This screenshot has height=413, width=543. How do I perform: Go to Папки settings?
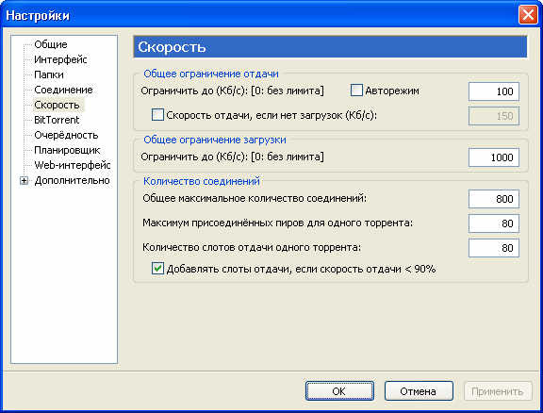click(49, 74)
